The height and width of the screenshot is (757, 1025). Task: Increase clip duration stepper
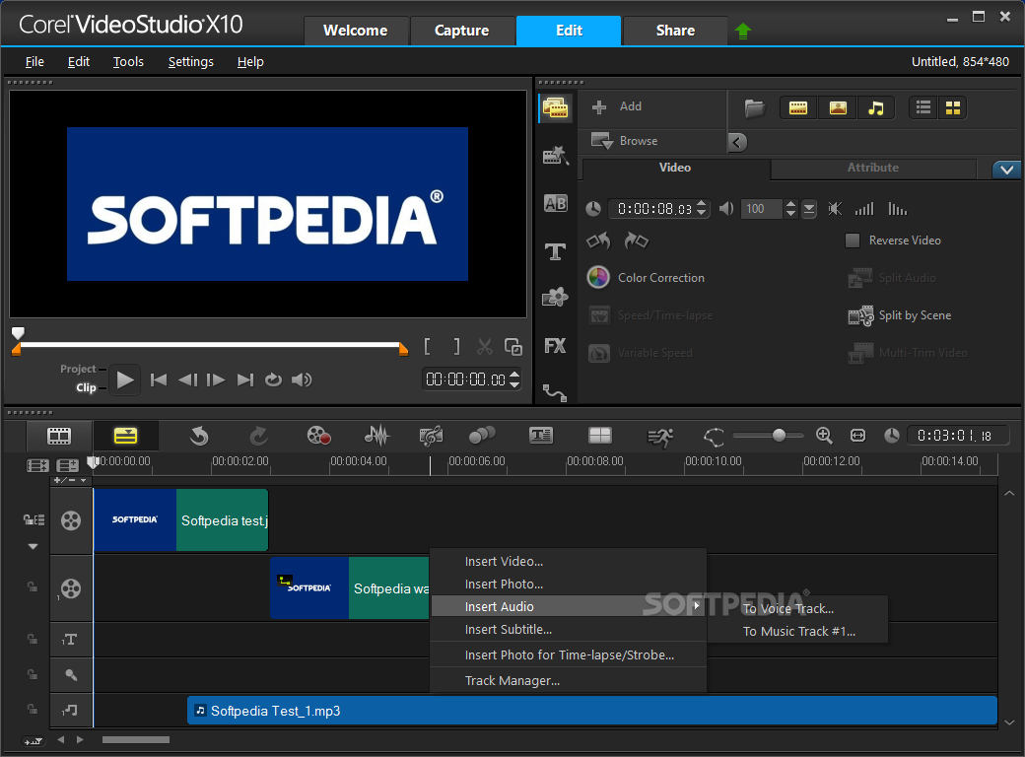tap(702, 204)
